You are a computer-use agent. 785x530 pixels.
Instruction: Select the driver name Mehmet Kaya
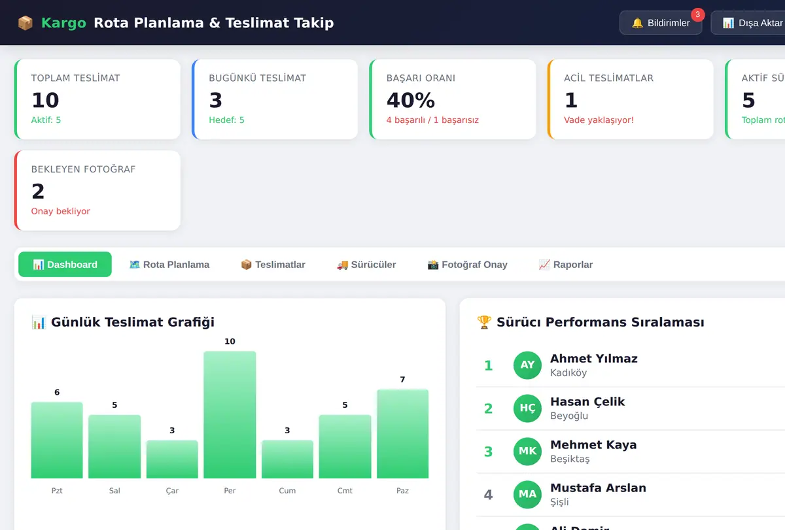[593, 444]
